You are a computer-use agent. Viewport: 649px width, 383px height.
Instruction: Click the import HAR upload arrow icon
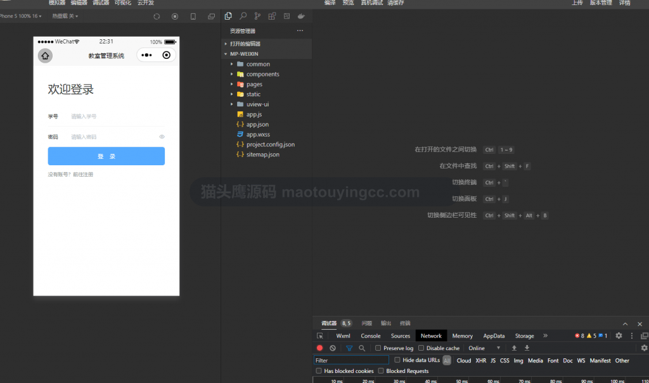[x=514, y=348]
